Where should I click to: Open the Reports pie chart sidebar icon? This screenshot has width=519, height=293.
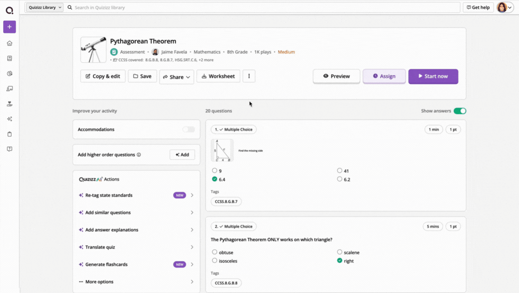[9, 73]
